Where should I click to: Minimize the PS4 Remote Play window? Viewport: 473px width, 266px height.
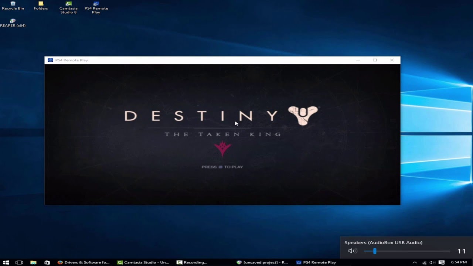tap(358, 60)
